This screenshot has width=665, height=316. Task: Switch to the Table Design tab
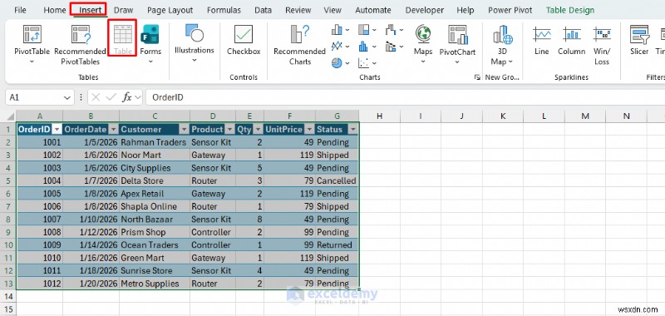click(570, 10)
